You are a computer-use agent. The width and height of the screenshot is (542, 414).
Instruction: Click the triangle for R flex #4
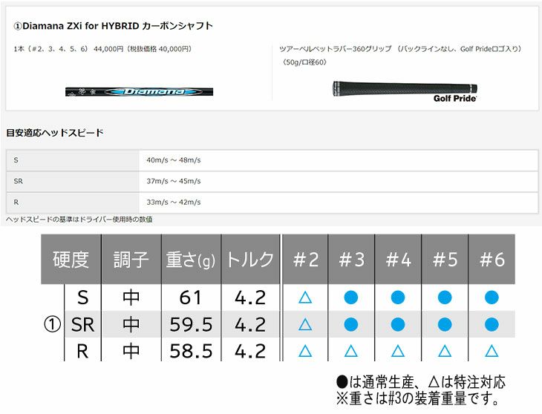(397, 351)
